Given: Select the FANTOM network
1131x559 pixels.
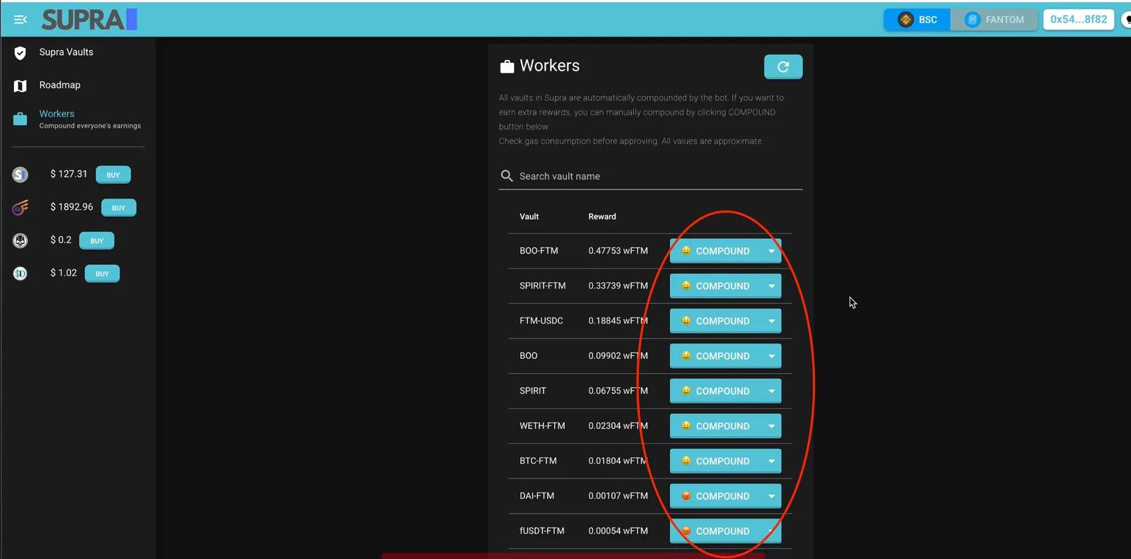Looking at the screenshot, I should pos(994,20).
